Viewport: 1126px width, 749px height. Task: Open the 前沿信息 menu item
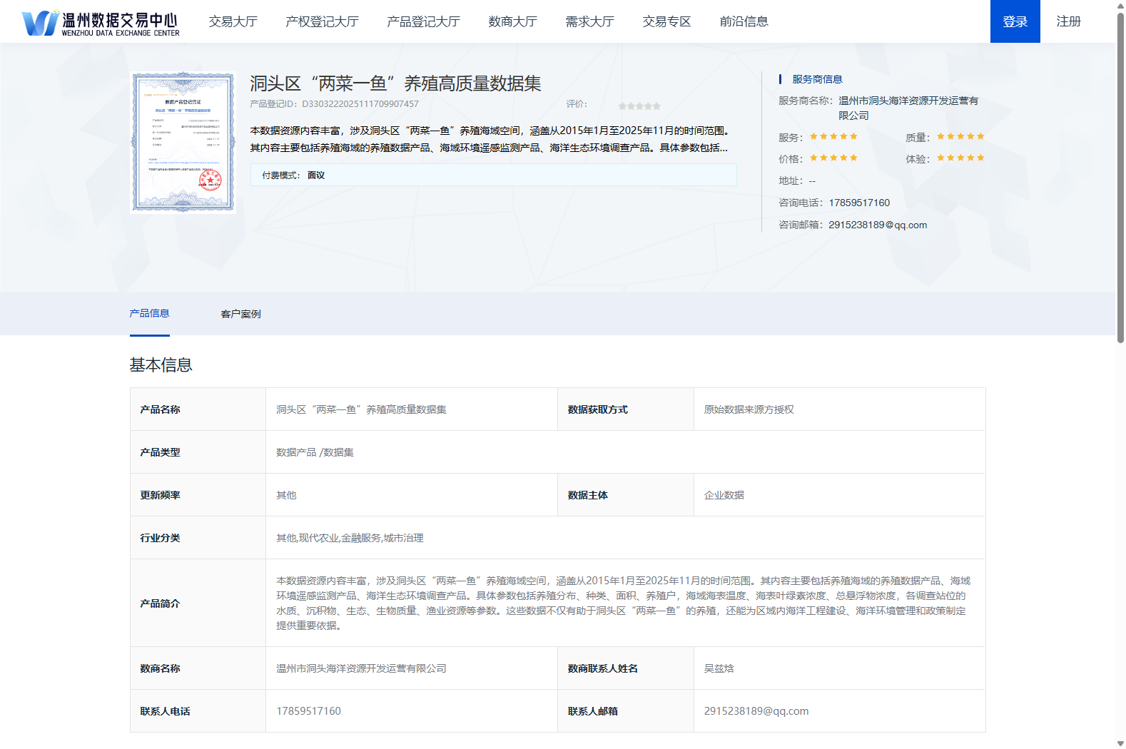pyautogui.click(x=744, y=21)
